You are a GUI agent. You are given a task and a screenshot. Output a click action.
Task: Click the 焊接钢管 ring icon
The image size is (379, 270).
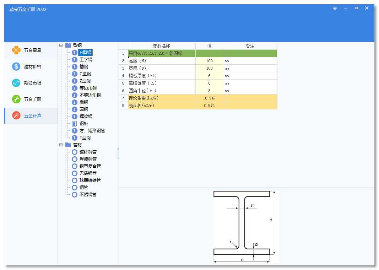[75, 159]
